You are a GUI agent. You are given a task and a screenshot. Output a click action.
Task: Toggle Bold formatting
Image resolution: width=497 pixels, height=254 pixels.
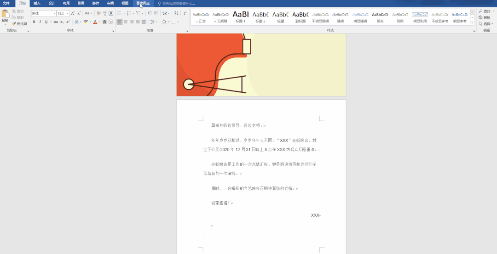34,22
